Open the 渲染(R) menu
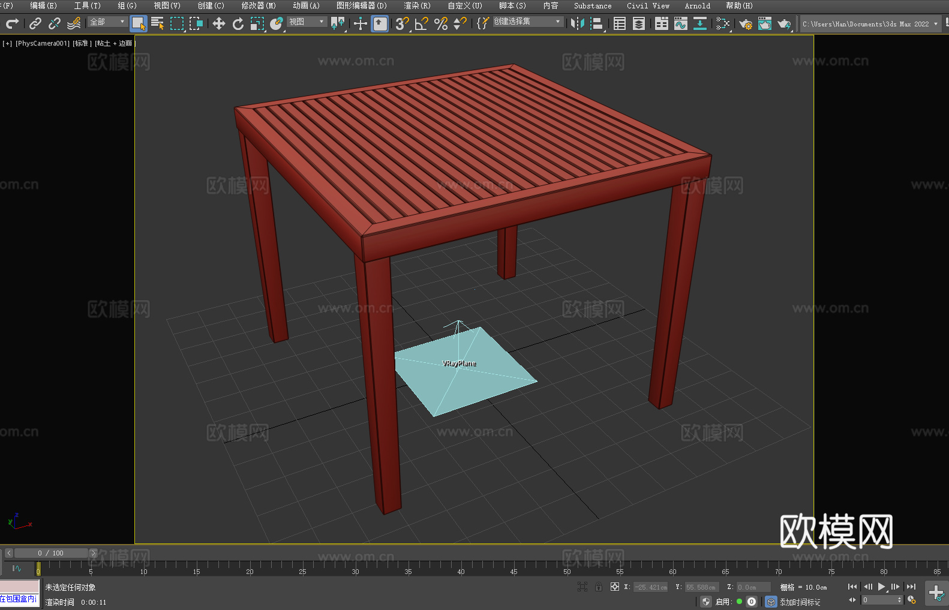The image size is (949, 610). [418, 5]
